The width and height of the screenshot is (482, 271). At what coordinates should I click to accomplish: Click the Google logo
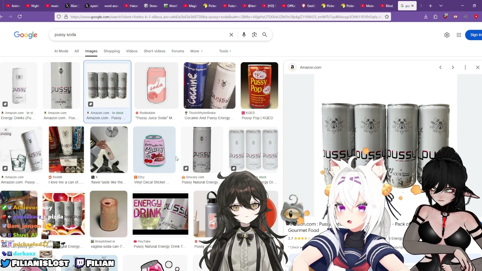tap(26, 35)
